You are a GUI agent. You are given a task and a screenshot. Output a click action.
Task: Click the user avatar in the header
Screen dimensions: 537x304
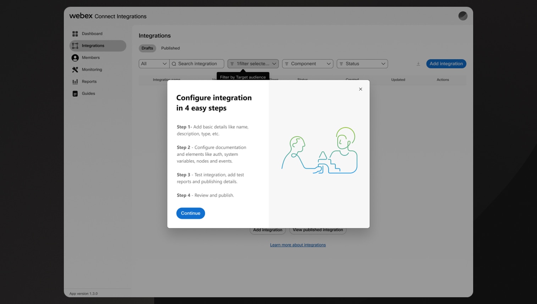tap(463, 16)
